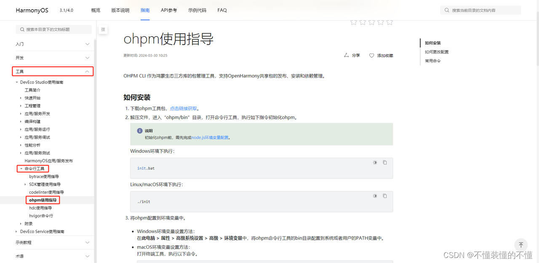The width and height of the screenshot is (539, 263).
Task: Expand 快速开始 tree node
Action: click(21, 98)
